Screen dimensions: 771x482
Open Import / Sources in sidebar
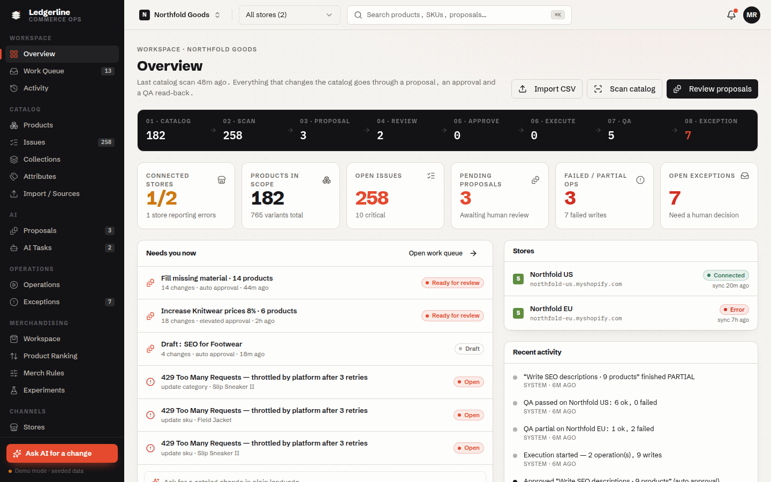tap(62, 194)
